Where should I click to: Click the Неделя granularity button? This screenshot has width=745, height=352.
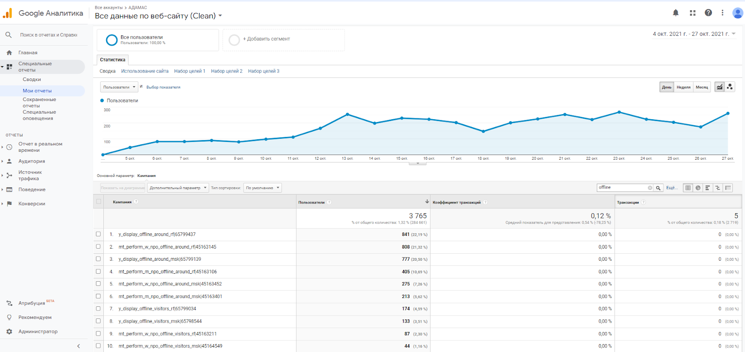point(684,87)
